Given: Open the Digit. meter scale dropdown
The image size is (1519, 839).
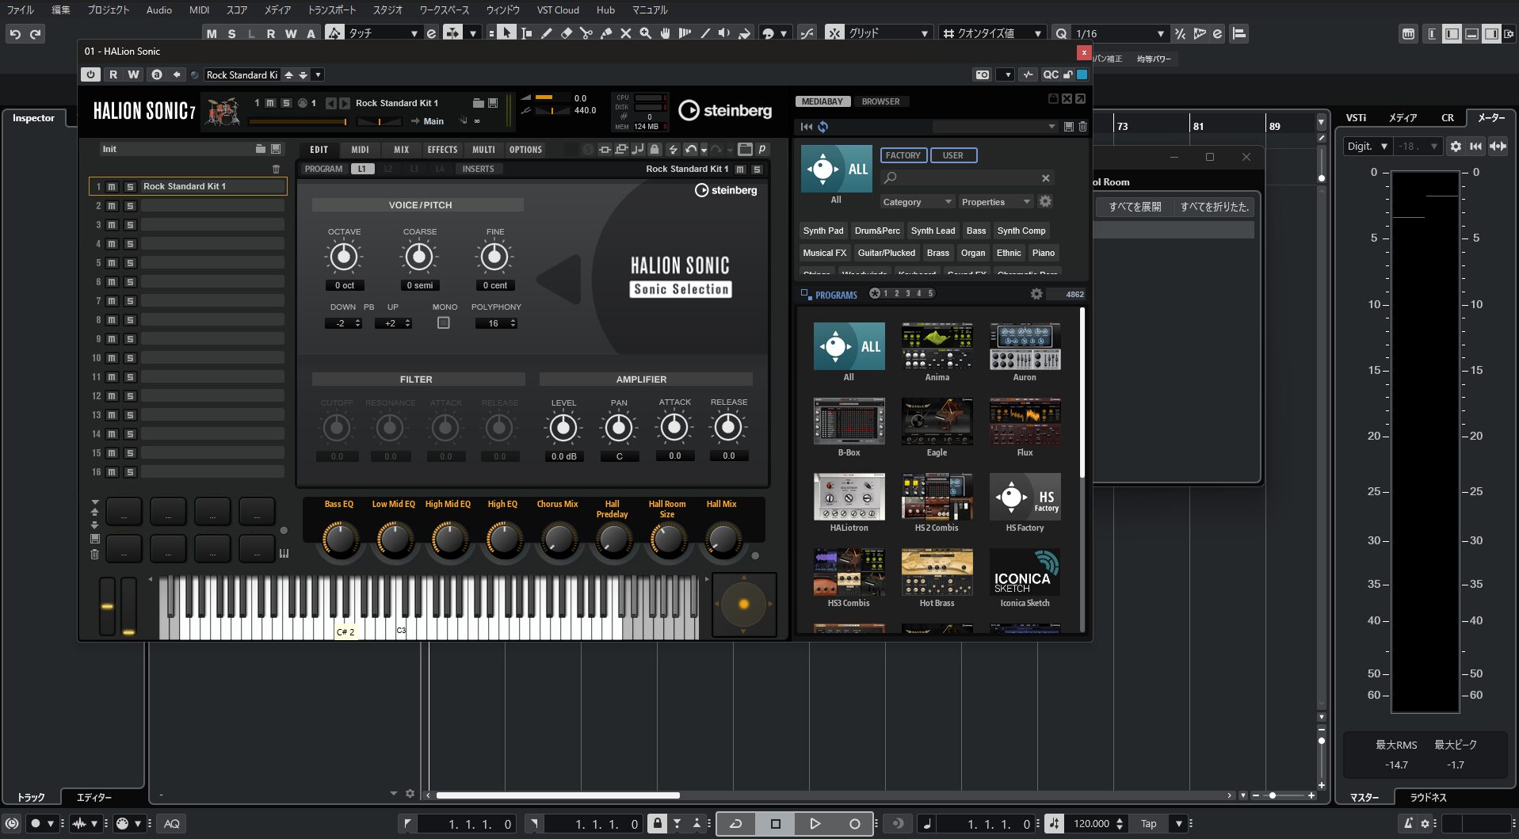Looking at the screenshot, I should (x=1368, y=147).
